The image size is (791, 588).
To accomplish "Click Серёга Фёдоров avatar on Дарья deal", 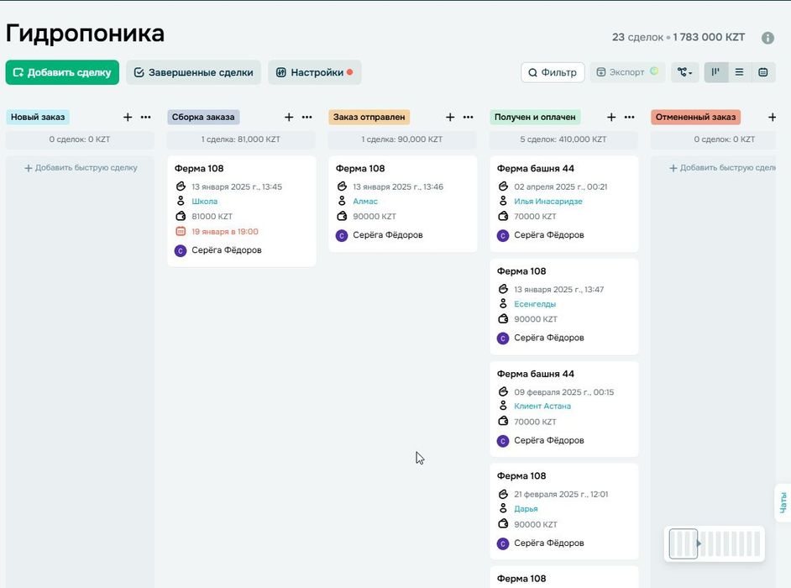I will [x=503, y=543].
